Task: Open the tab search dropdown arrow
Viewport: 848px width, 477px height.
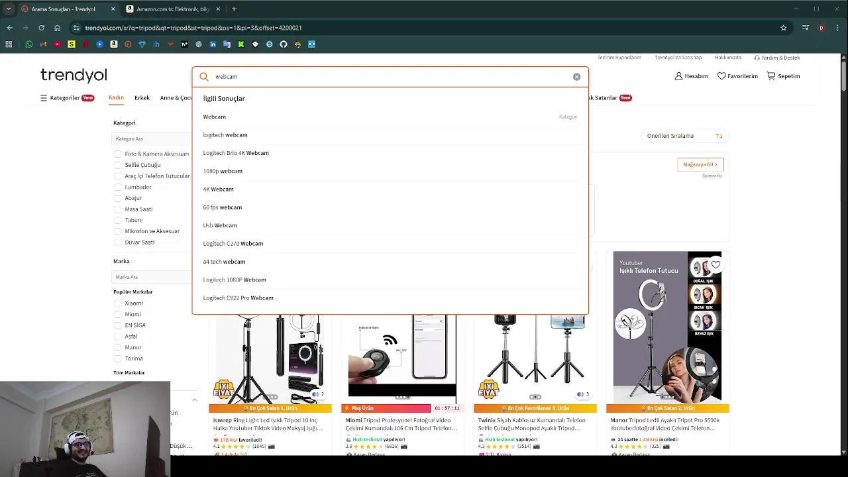Action: pos(9,9)
